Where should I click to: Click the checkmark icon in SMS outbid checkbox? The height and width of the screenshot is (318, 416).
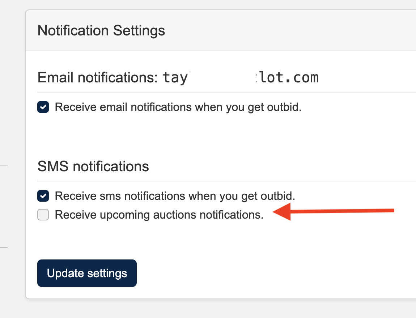(x=43, y=196)
